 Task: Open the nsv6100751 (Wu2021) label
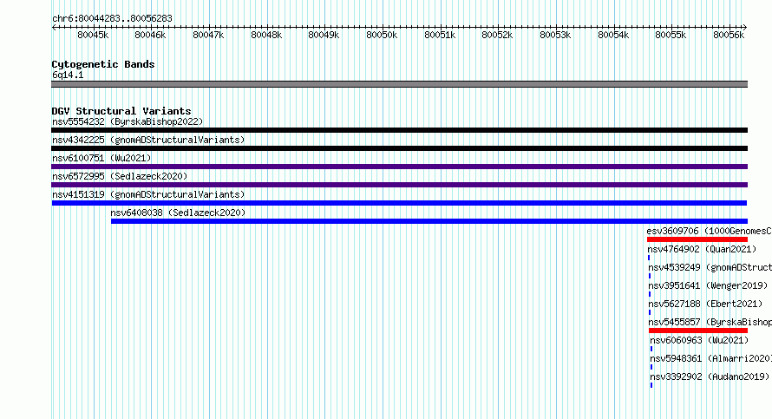(101, 158)
